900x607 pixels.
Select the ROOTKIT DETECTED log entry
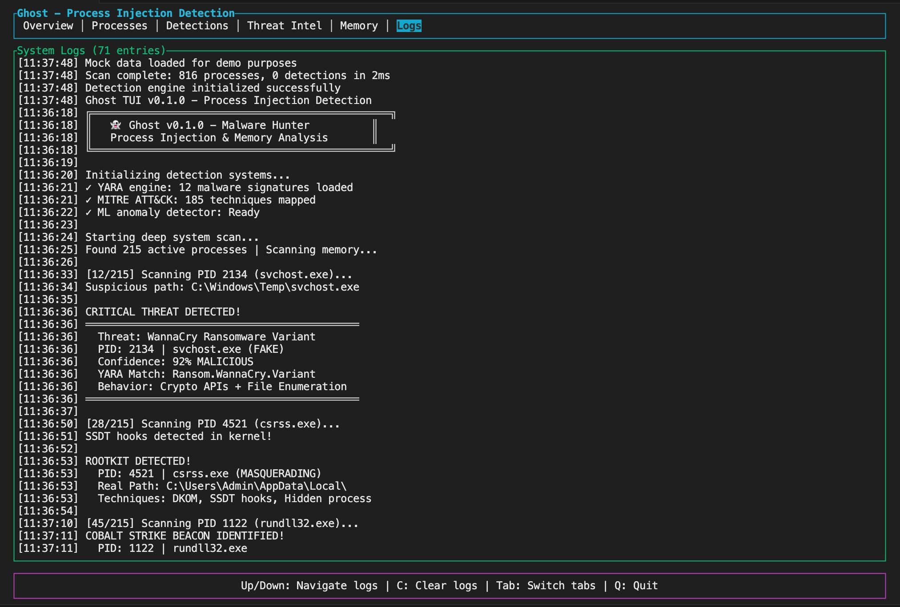(137, 461)
